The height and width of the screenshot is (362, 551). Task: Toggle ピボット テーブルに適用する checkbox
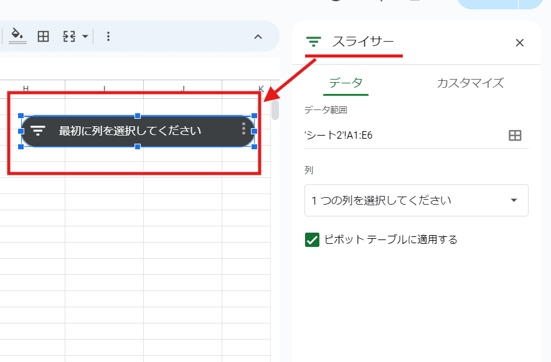313,239
